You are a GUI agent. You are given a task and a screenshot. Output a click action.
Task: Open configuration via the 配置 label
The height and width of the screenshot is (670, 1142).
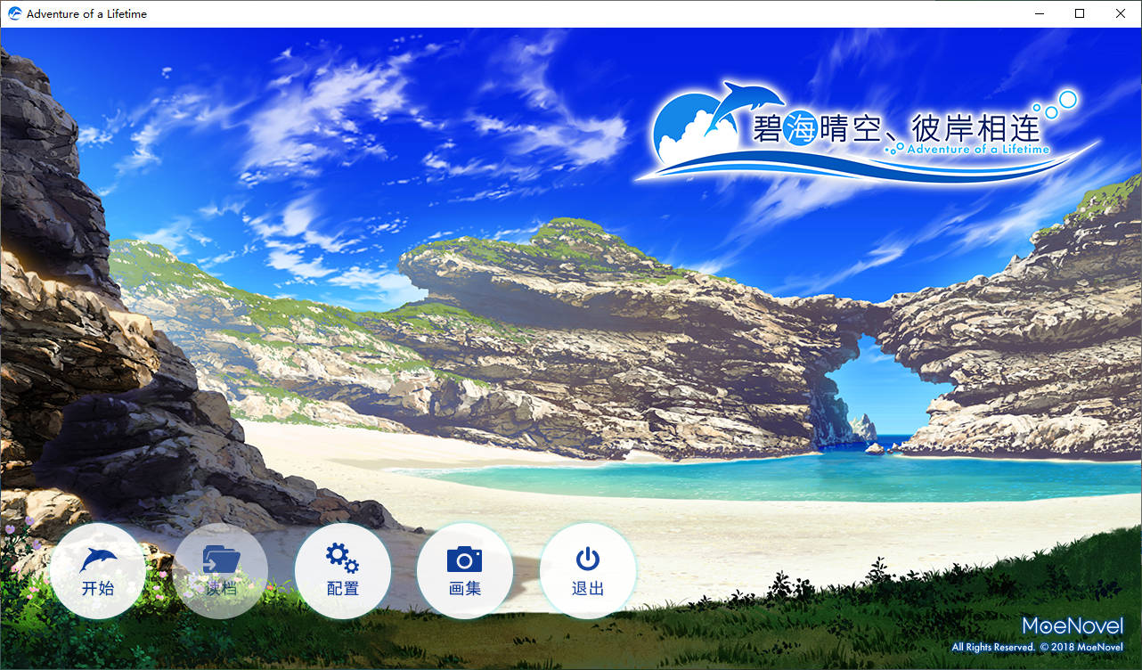343,588
